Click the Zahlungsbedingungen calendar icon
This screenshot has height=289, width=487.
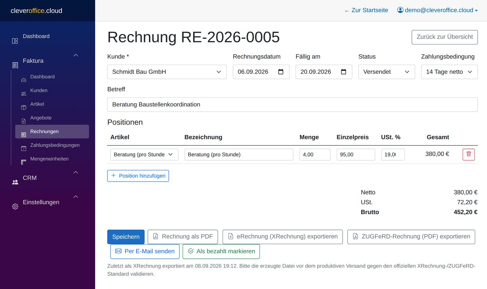(24, 148)
